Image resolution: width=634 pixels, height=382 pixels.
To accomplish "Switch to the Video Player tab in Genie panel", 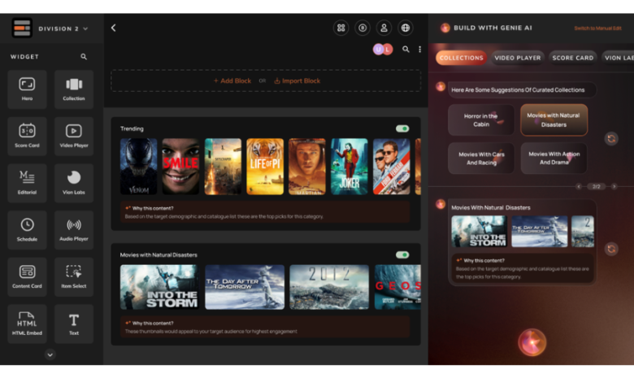I will (518, 58).
